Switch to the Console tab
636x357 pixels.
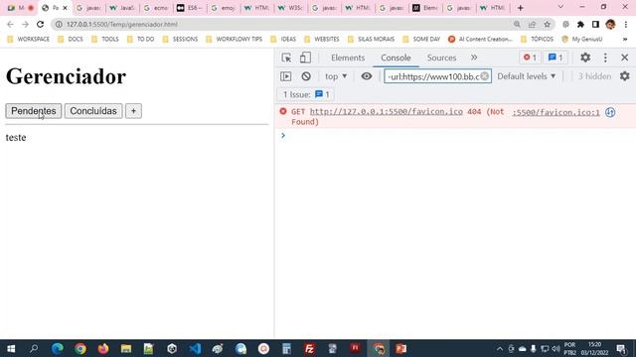click(x=396, y=58)
